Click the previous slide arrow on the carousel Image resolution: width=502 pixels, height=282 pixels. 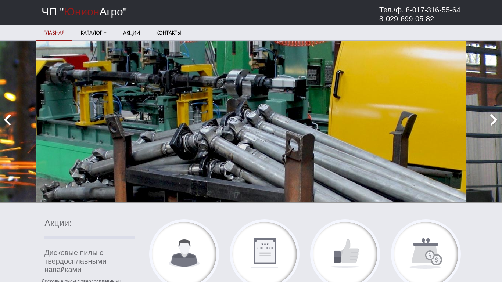point(8,120)
